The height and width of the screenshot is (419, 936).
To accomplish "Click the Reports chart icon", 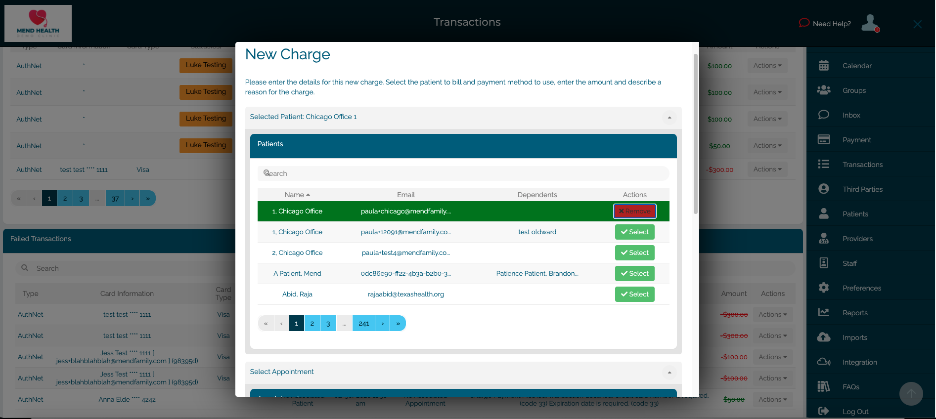I will (823, 313).
